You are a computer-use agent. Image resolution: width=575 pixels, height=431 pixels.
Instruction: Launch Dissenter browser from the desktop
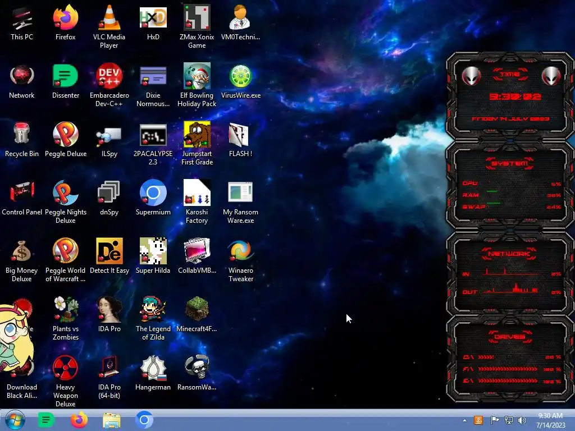[65, 81]
